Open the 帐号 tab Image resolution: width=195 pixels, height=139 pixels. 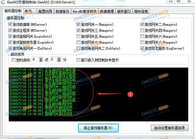(30, 12)
